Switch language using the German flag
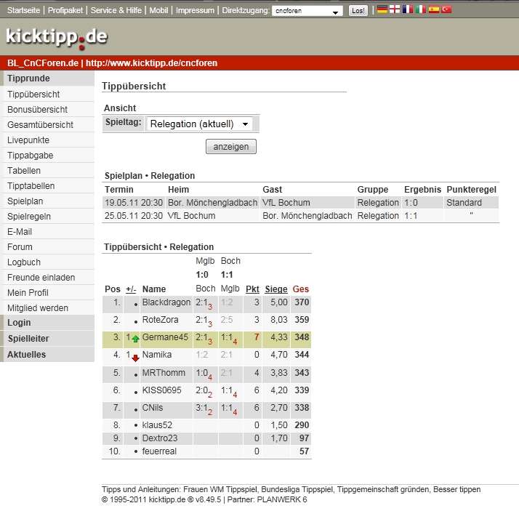Viewport: 519px width, 527px height. pyautogui.click(x=382, y=10)
